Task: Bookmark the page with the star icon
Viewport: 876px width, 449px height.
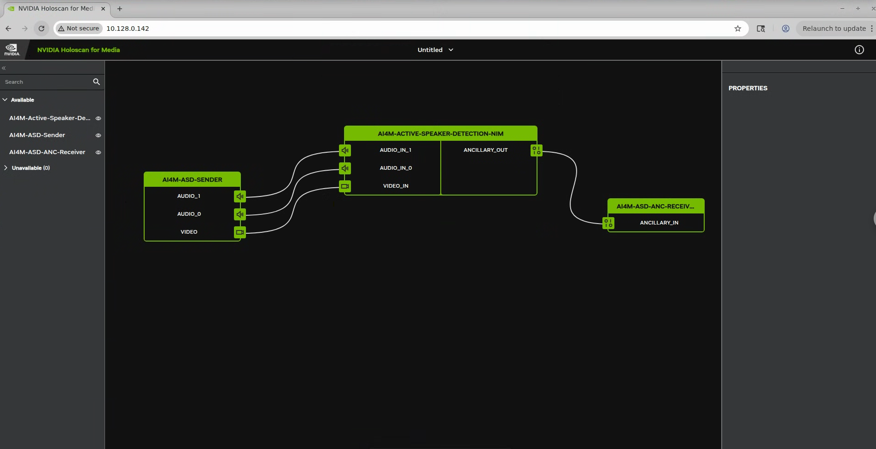Action: pos(738,29)
